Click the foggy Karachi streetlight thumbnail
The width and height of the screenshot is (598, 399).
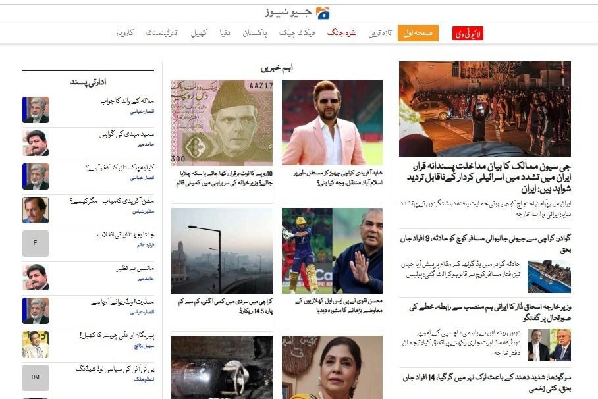(x=222, y=251)
